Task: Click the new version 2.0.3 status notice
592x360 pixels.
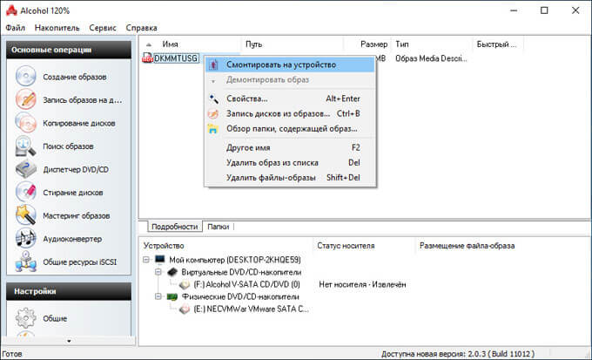Action: (458, 354)
